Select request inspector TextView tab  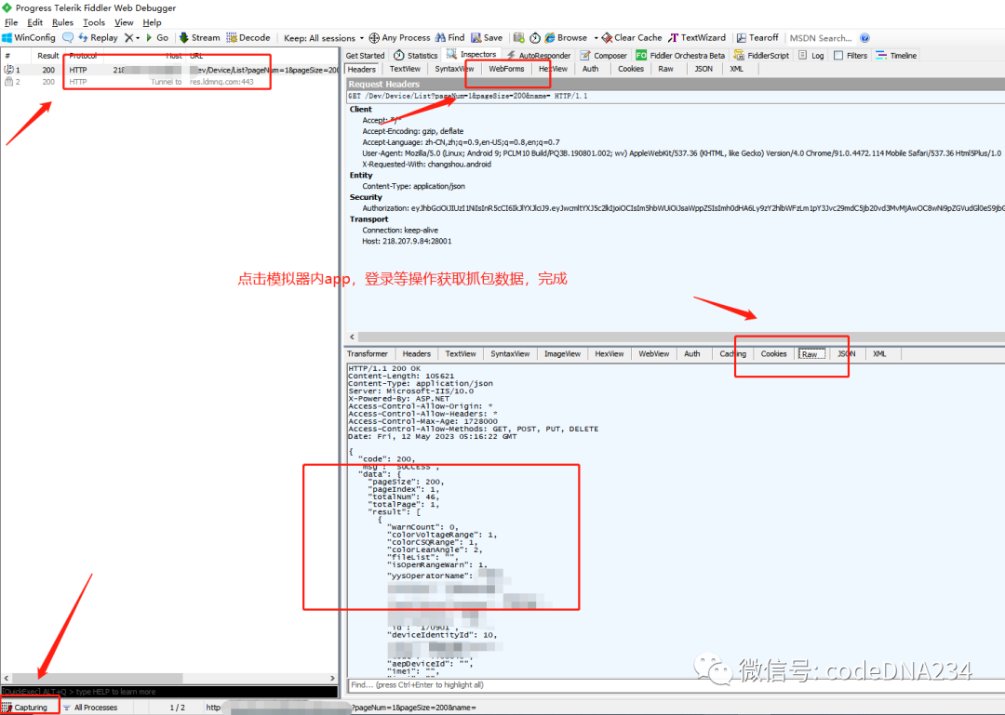pos(405,69)
